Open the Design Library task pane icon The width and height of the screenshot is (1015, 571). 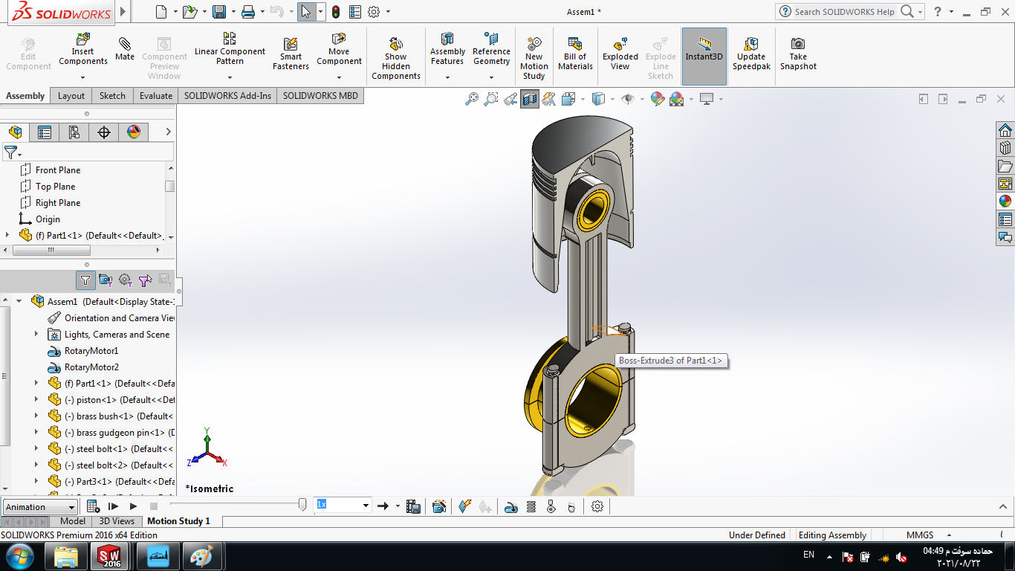(x=1005, y=148)
